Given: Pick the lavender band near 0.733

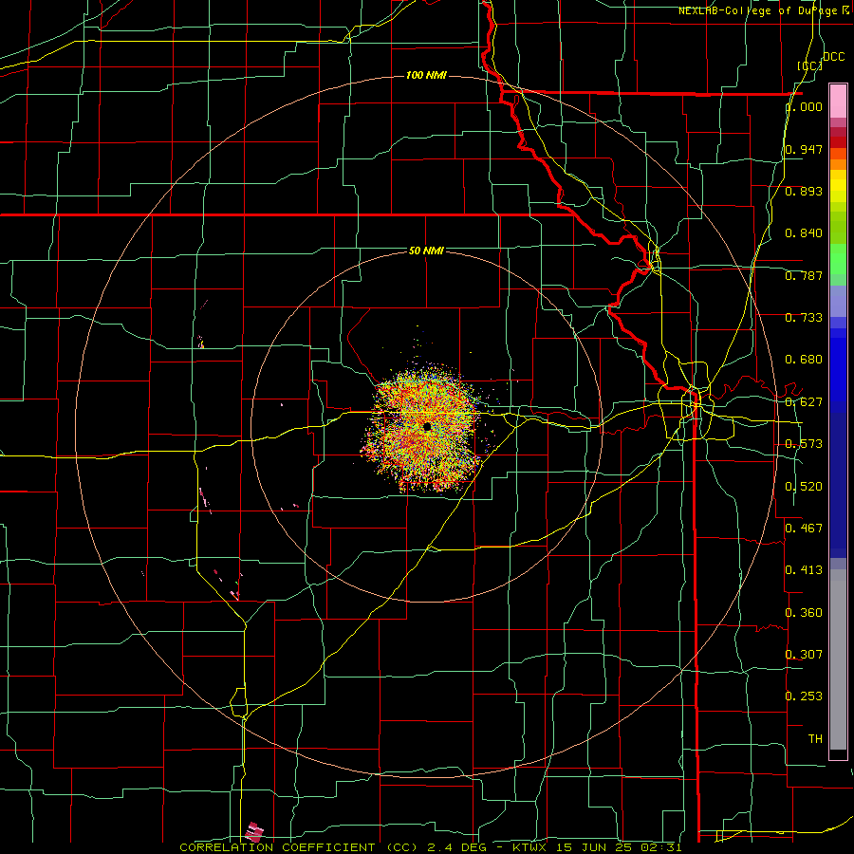Looking at the screenshot, I should 838,301.
